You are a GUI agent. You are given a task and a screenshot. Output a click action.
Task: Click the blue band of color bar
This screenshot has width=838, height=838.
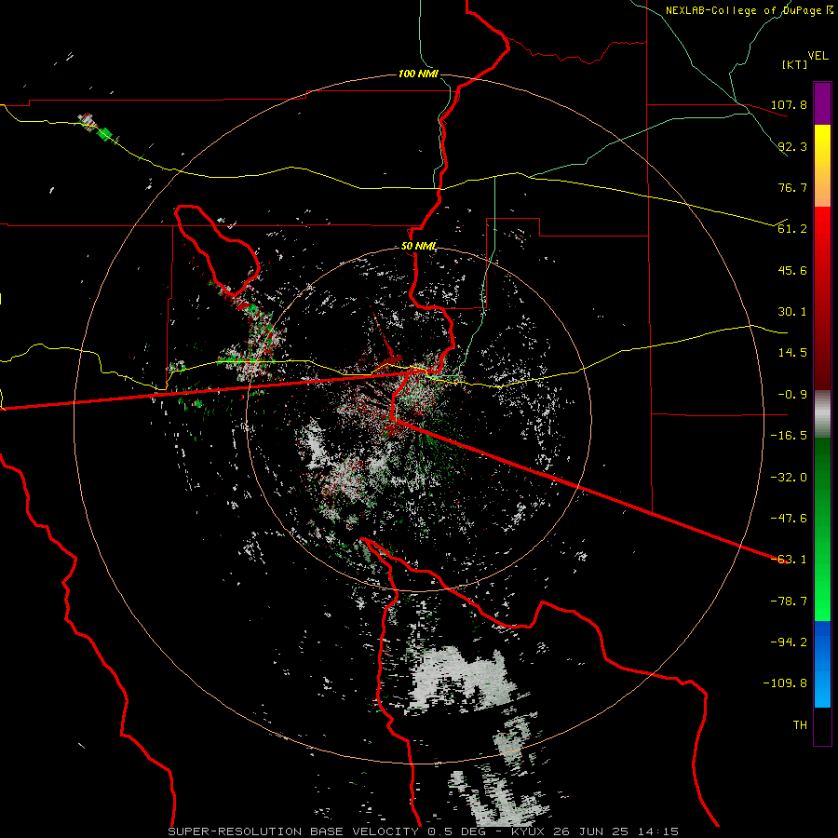[822, 664]
